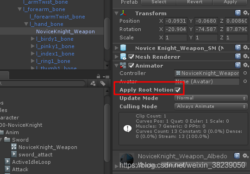Screen dimensions: 250x174
Task: Expand l_index1_bone hierarchy node
Action: click(33, 54)
